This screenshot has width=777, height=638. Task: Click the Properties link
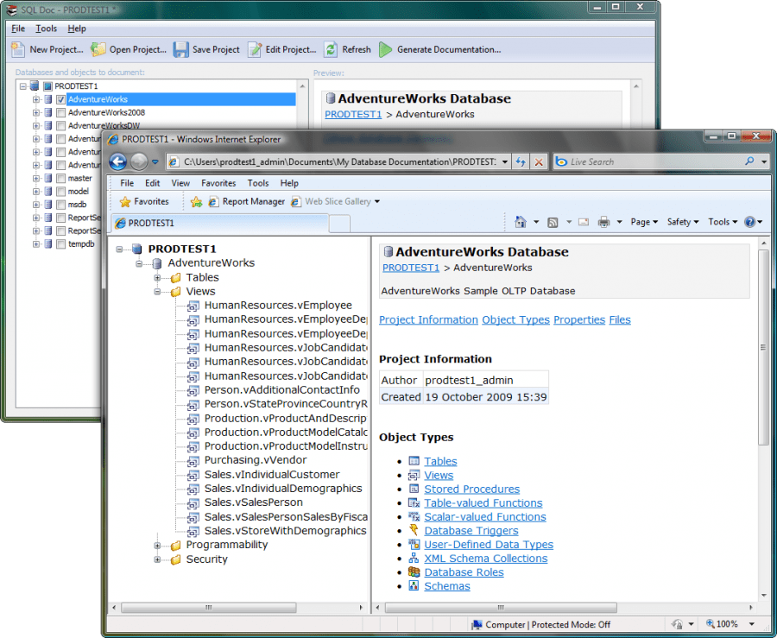[579, 320]
